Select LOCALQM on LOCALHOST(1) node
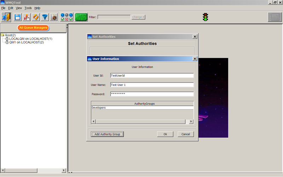Image resolution: width=283 pixels, height=177 pixels. click(x=31, y=39)
